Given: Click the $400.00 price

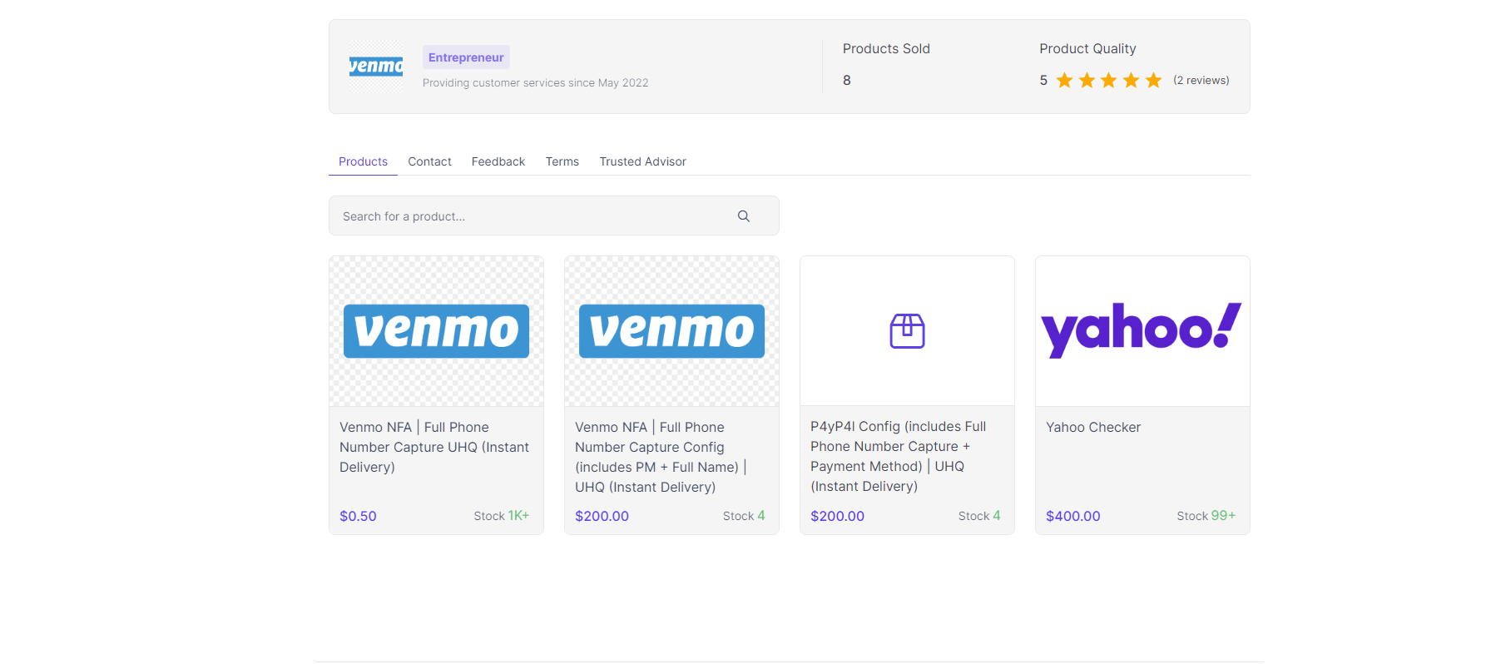Looking at the screenshot, I should (x=1073, y=516).
